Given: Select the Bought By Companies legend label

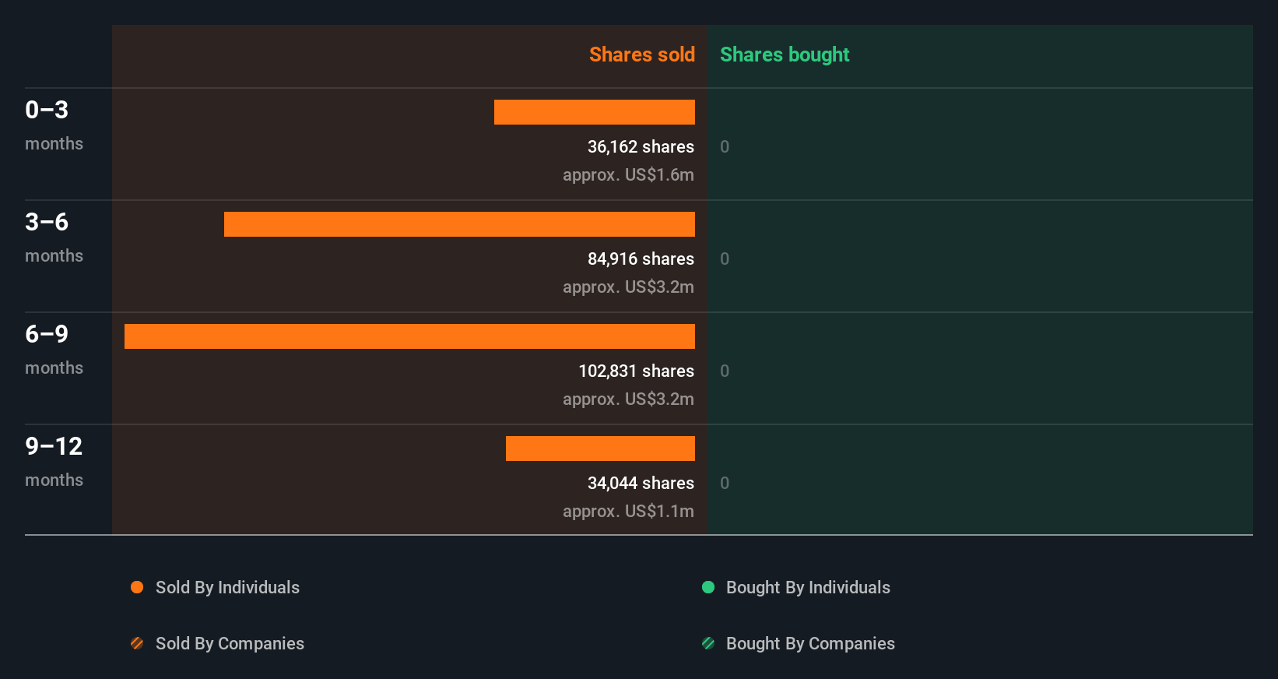Looking at the screenshot, I should [810, 644].
